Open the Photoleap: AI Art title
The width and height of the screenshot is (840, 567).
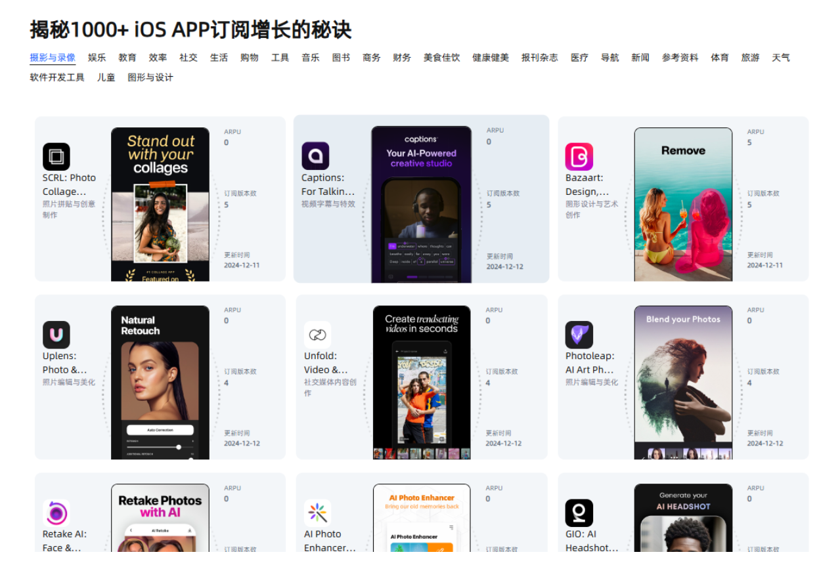tap(590, 363)
